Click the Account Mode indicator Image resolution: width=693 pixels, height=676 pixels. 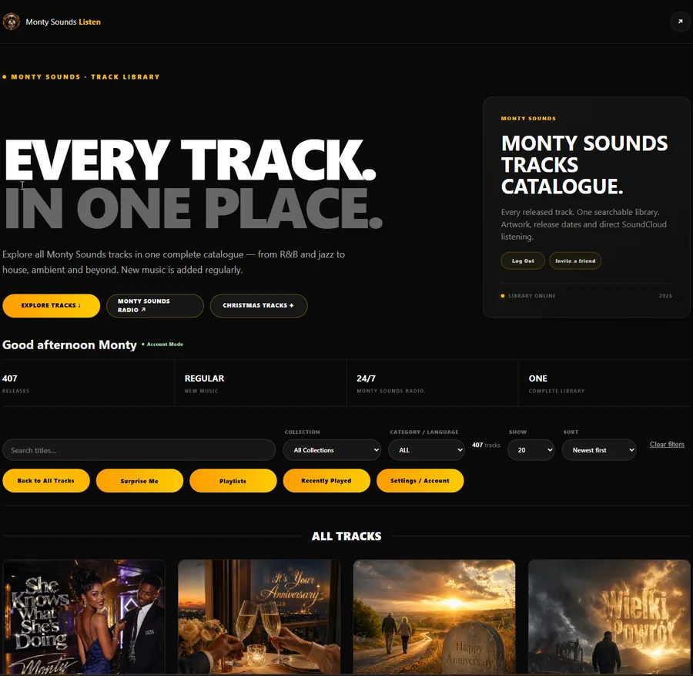tap(162, 345)
